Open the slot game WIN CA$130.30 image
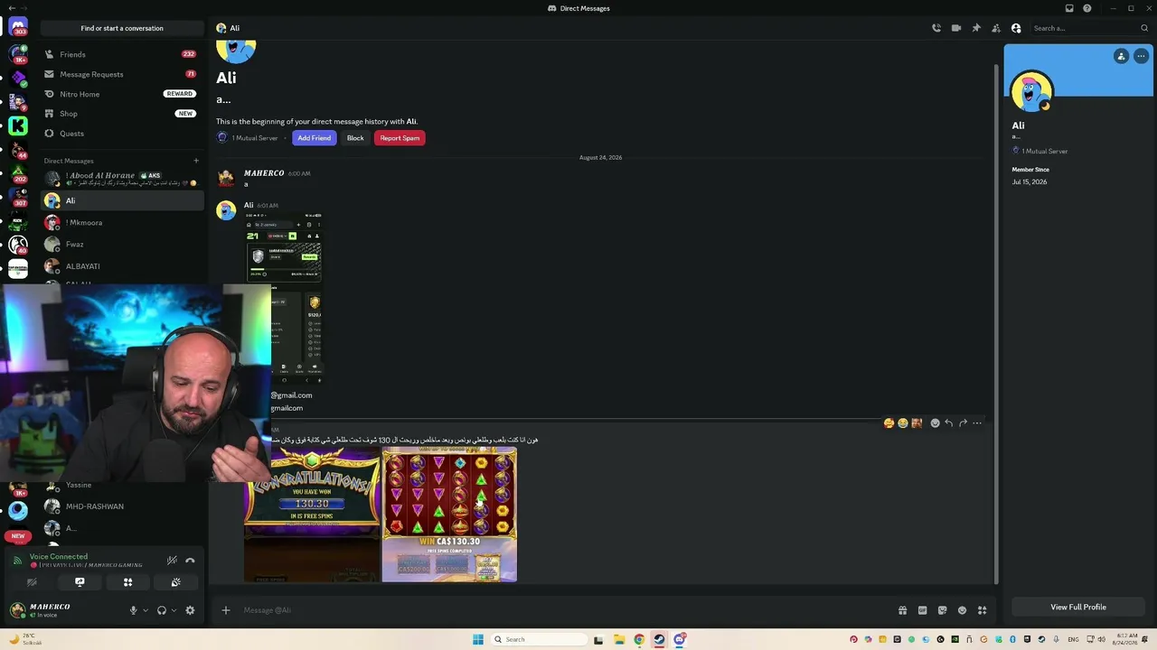 coord(449,515)
